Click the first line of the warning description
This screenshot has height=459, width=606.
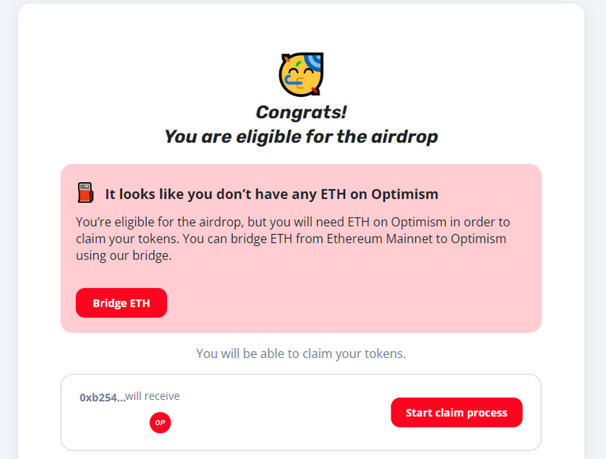tap(293, 221)
